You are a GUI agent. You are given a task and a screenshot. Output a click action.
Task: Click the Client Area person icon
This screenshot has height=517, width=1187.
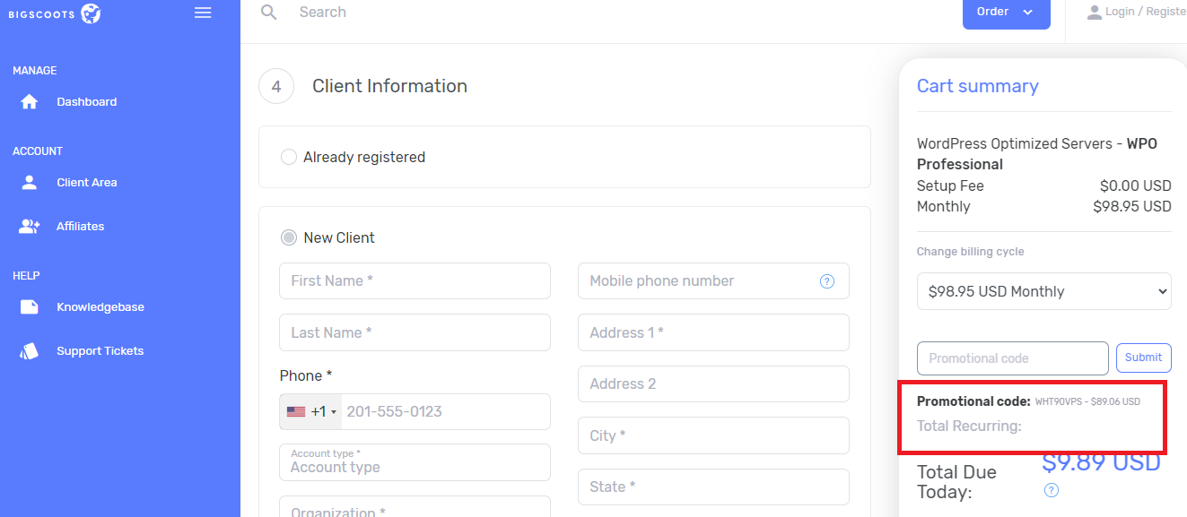click(x=30, y=183)
